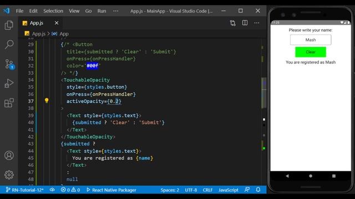Start React Native Packager from status bar
Screen dimensions: 355x199
(x=111, y=190)
